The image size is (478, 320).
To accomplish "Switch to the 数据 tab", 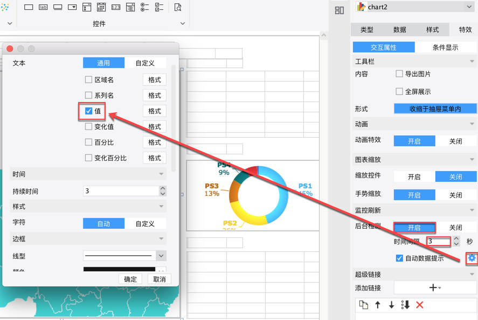I will 400,30.
